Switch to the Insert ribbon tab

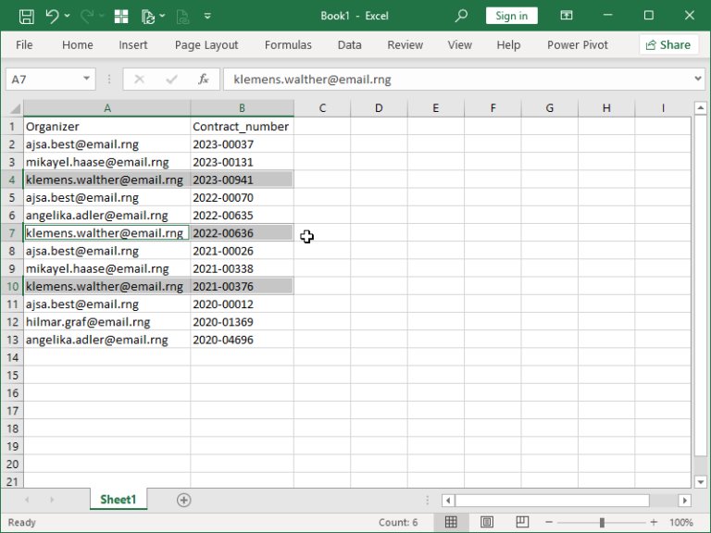[x=133, y=44]
